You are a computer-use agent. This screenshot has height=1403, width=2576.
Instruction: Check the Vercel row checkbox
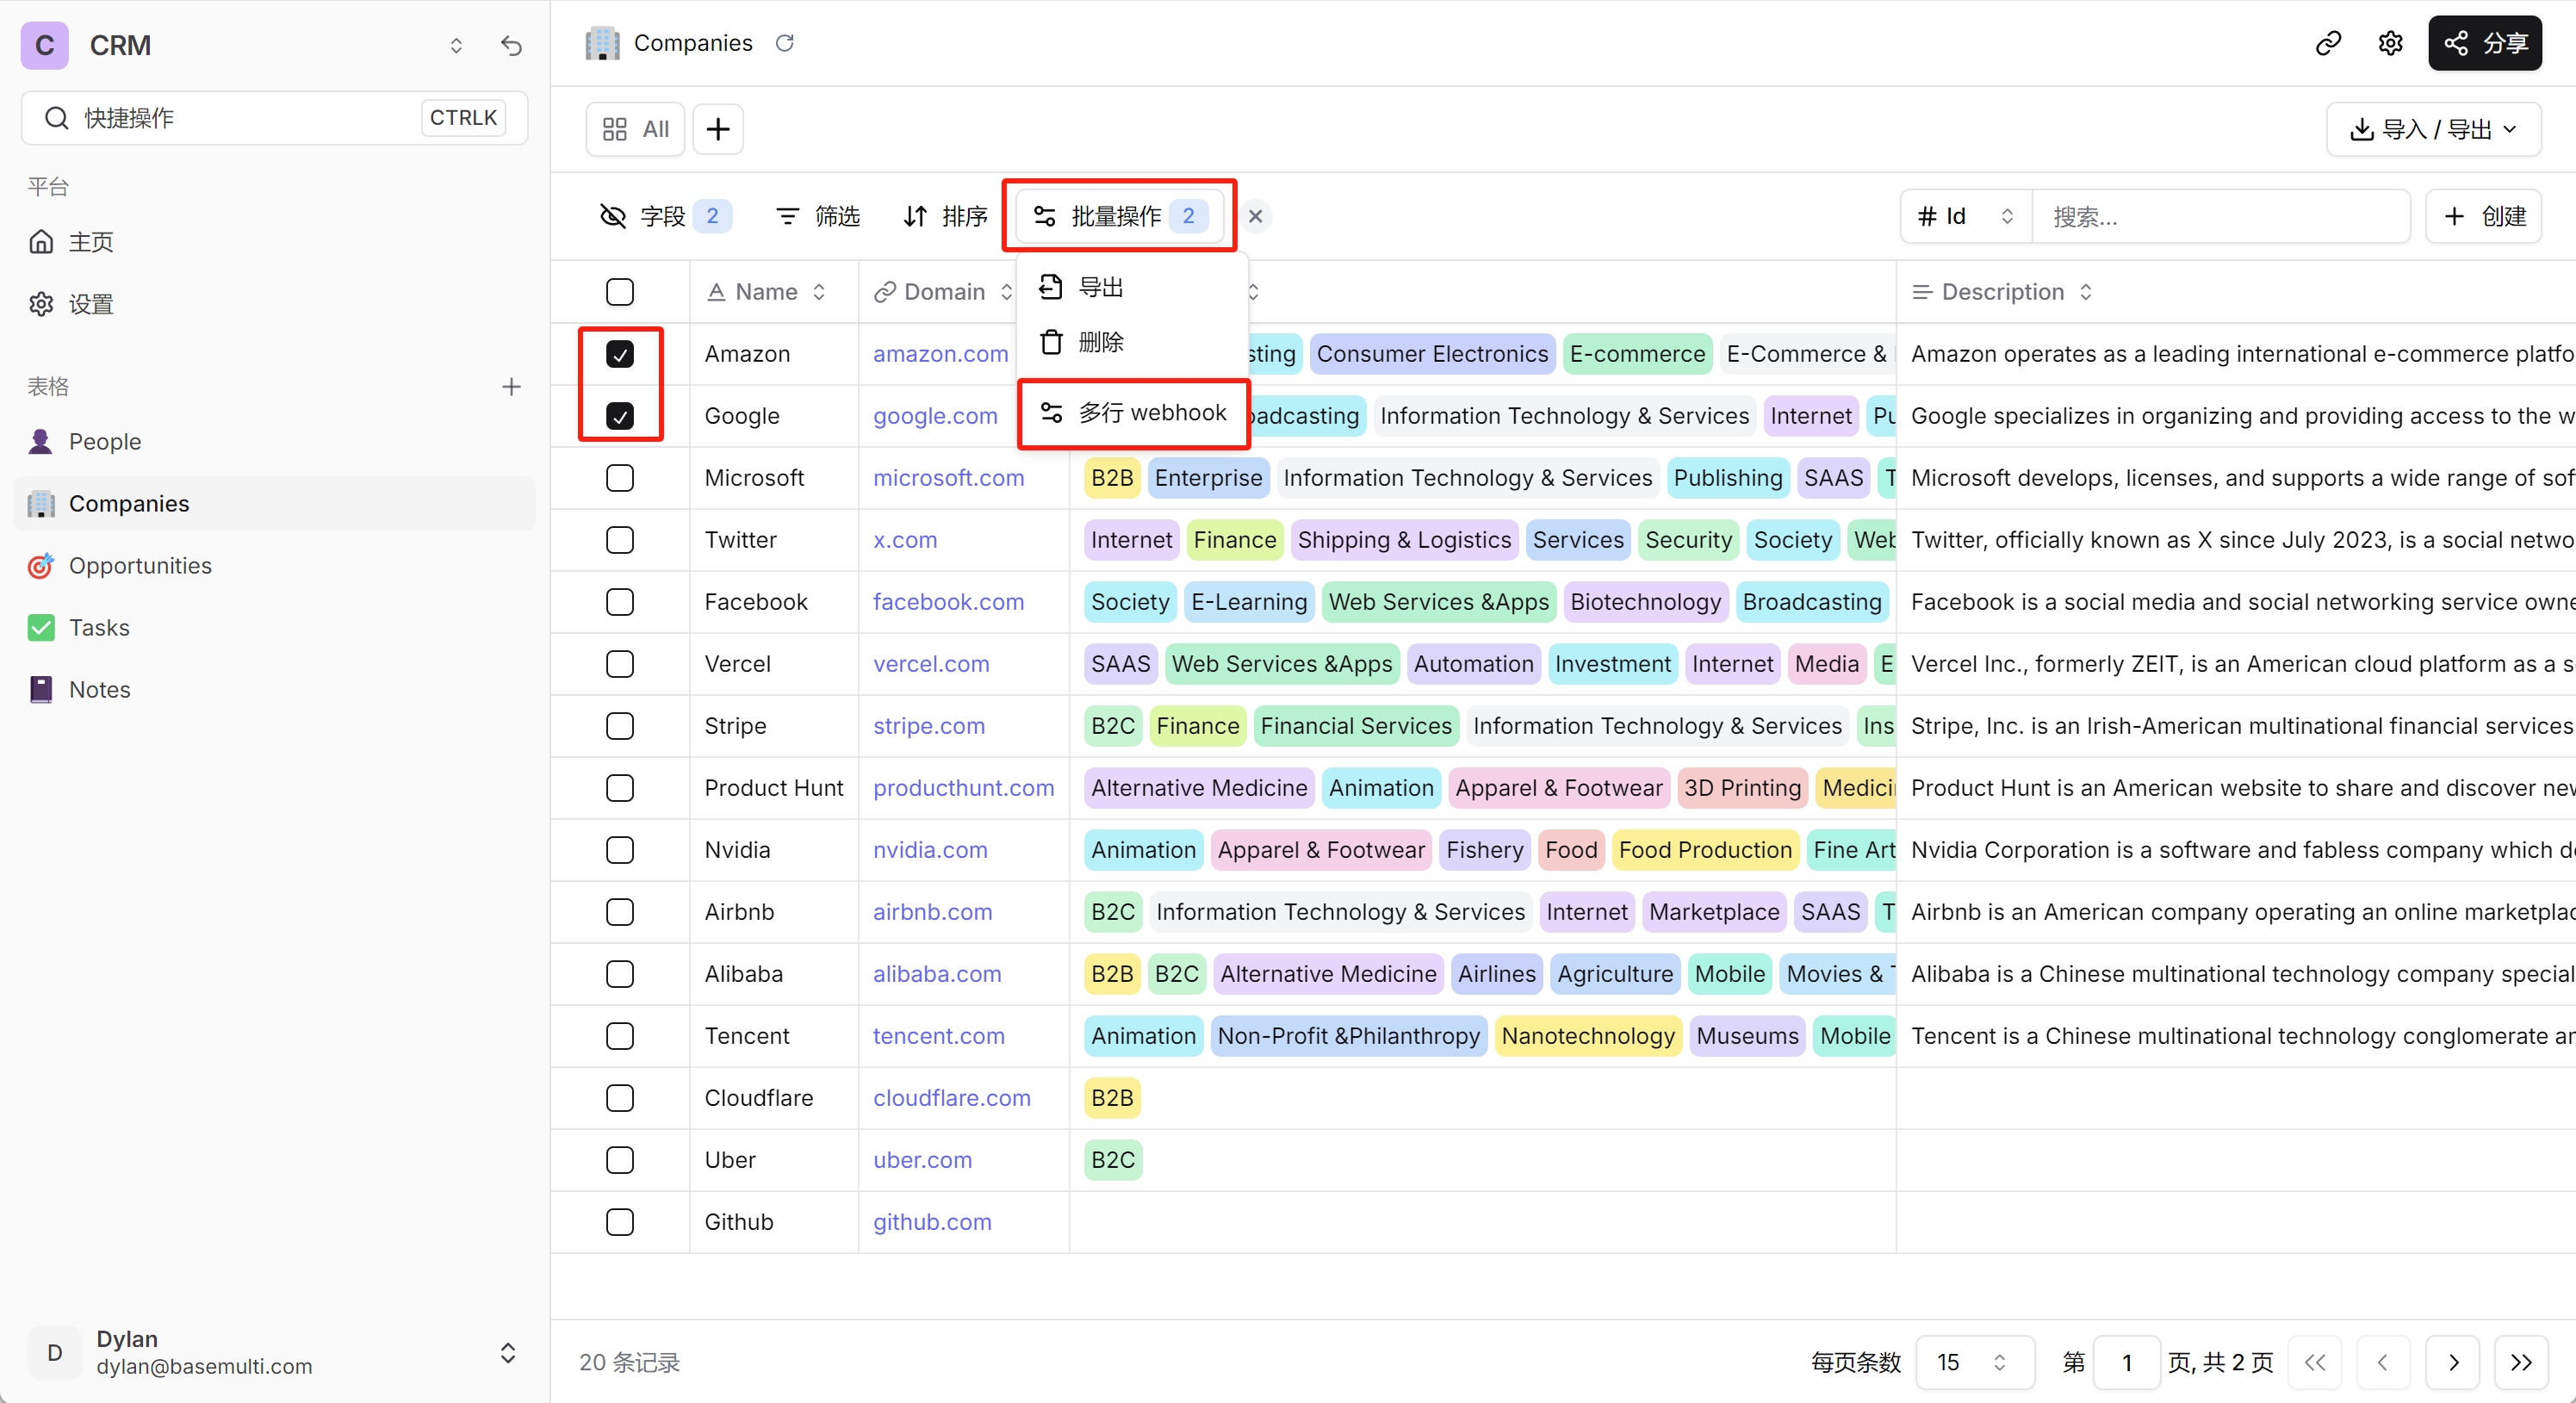(x=620, y=664)
